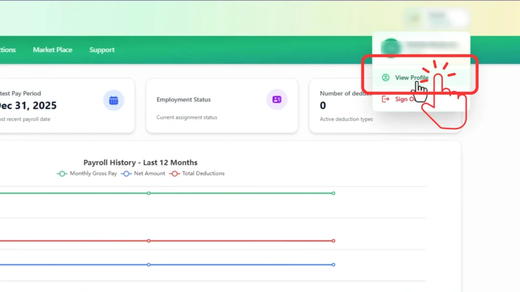Click the deductions count '0' value
This screenshot has width=520, height=292.
point(322,105)
